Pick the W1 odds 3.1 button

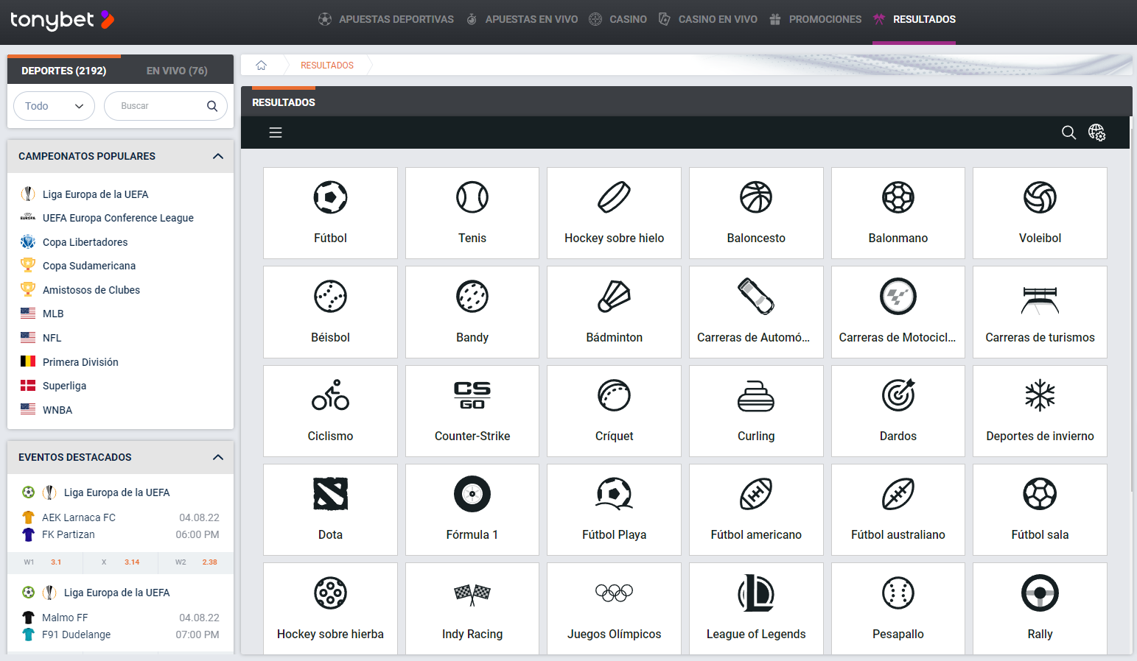(45, 562)
